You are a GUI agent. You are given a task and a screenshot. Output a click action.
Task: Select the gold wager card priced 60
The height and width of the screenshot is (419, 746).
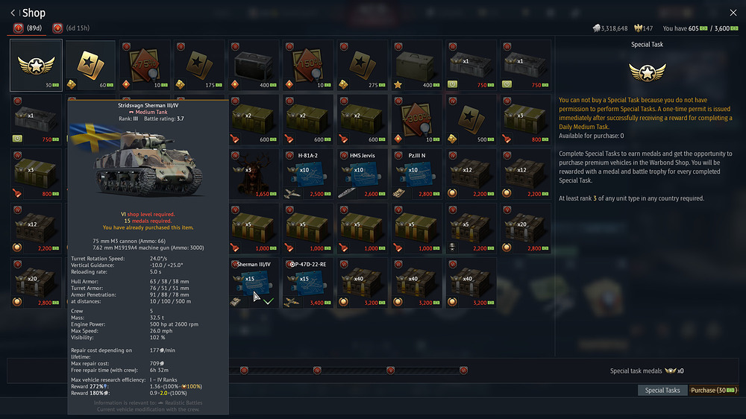pyautogui.click(x=90, y=66)
